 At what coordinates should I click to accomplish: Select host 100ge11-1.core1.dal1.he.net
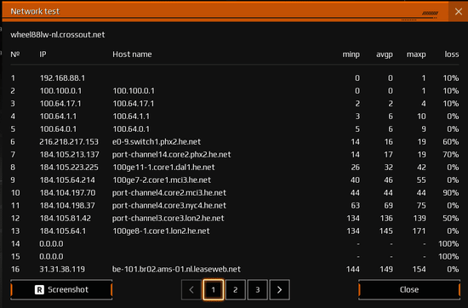163,168
